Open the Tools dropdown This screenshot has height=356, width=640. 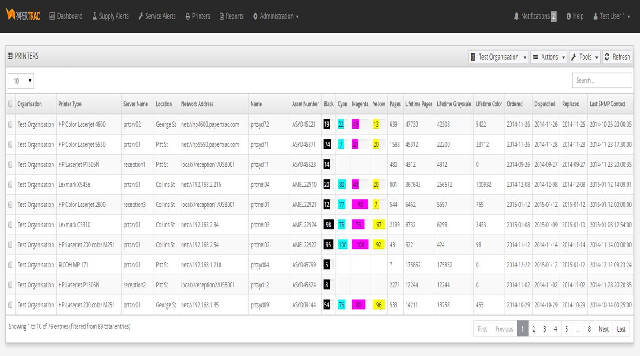point(585,57)
